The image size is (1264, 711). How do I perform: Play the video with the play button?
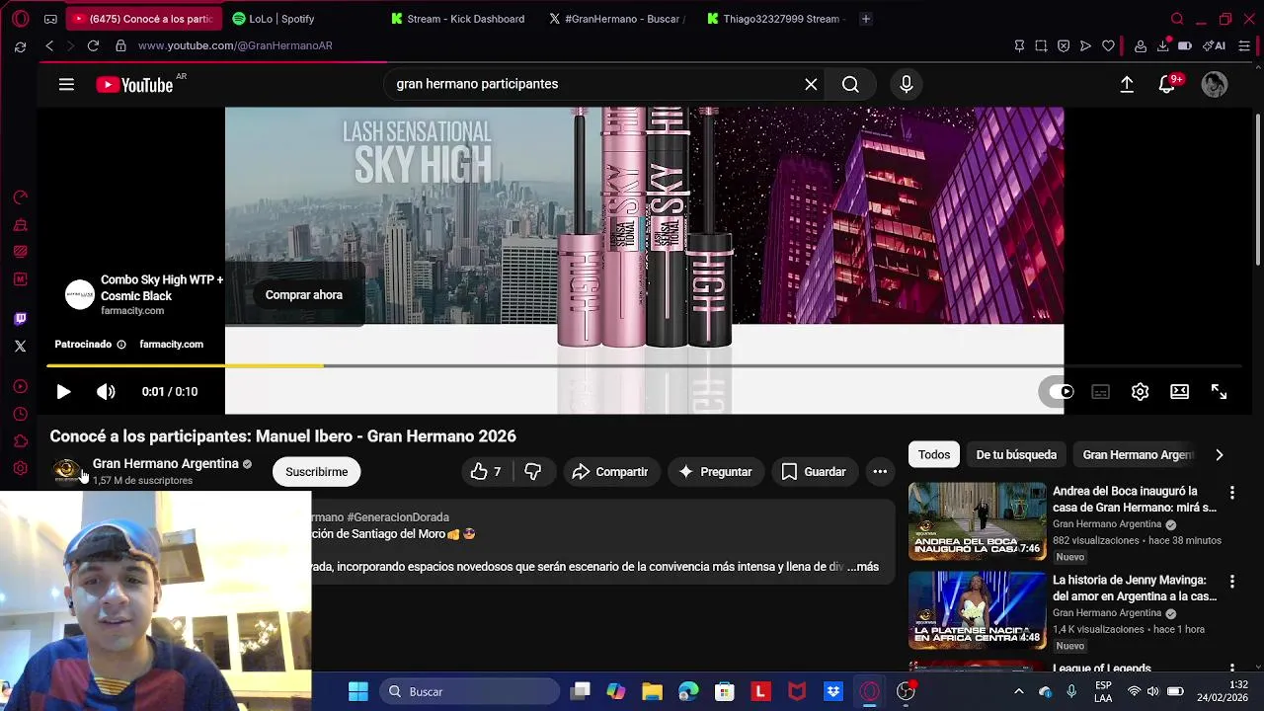tap(63, 392)
